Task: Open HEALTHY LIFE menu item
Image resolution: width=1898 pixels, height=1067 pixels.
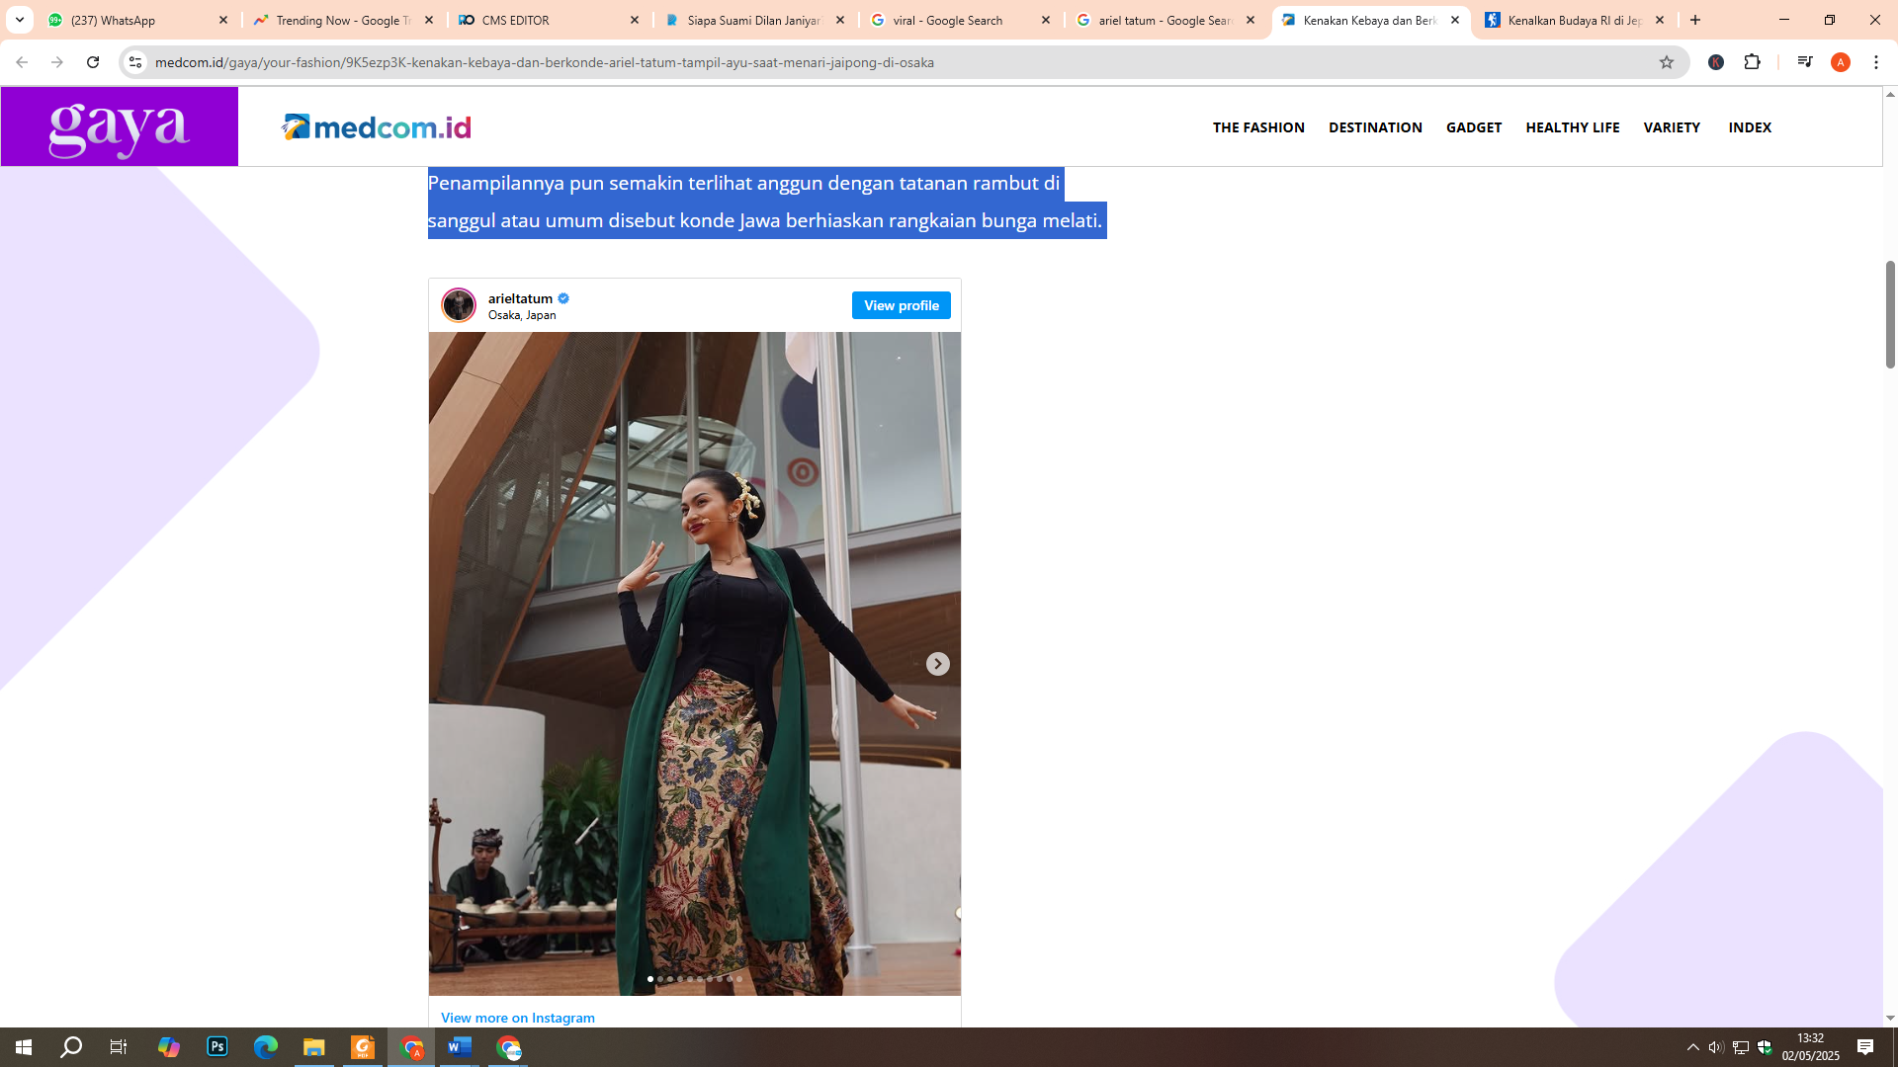Action: [1573, 127]
